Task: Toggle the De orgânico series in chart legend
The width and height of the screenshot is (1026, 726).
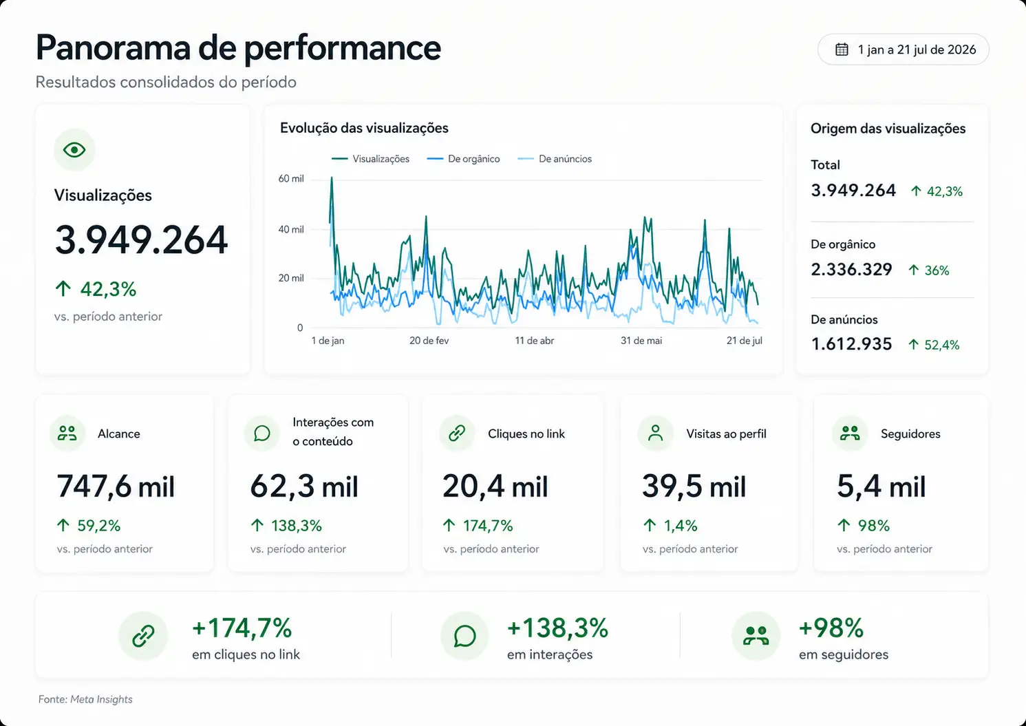Action: (463, 159)
